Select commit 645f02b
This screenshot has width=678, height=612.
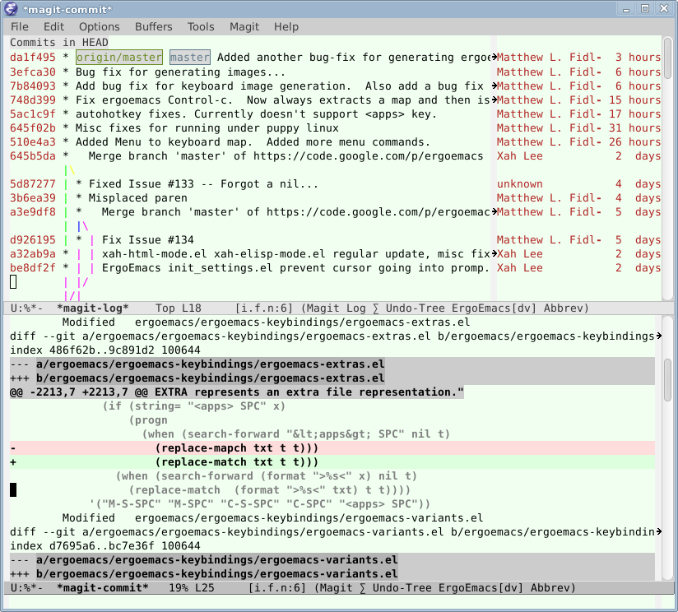33,128
